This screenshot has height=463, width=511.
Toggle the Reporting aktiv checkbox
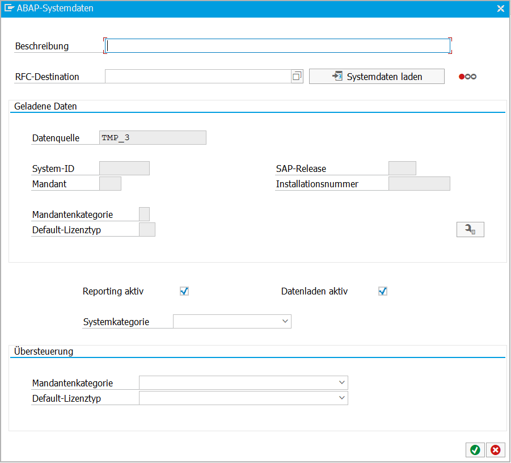click(x=184, y=291)
